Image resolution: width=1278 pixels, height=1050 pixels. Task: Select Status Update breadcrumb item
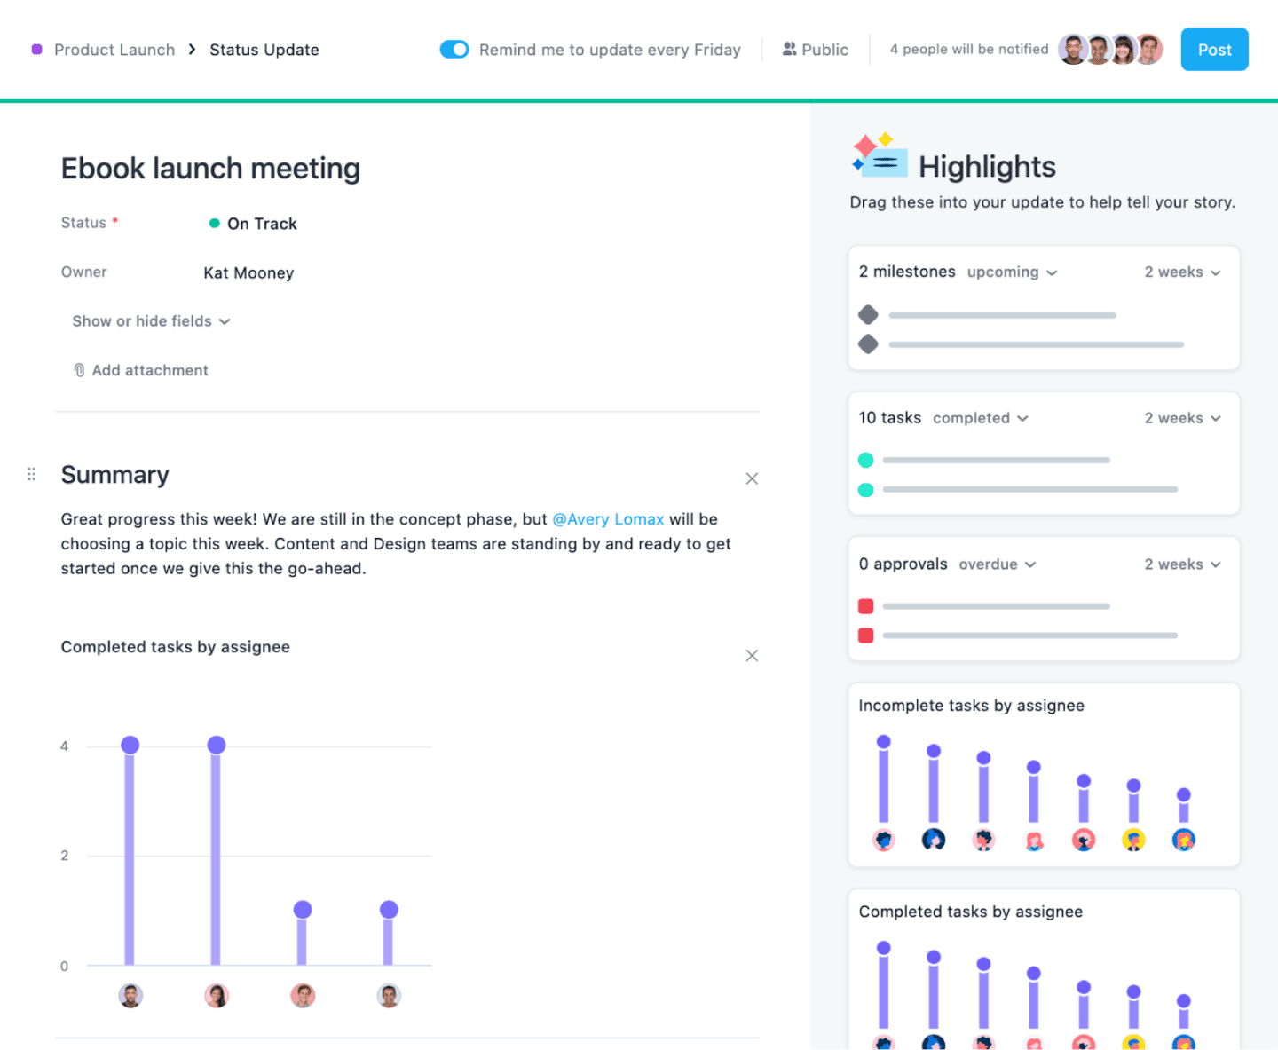[x=264, y=50]
